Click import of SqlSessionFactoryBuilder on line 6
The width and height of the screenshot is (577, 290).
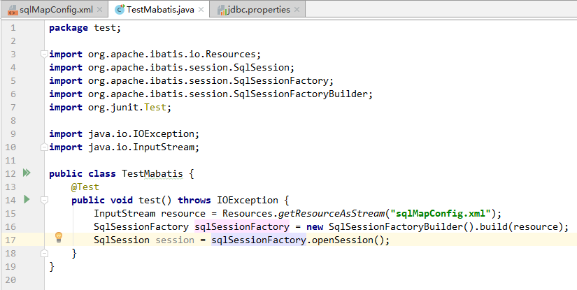coord(211,94)
